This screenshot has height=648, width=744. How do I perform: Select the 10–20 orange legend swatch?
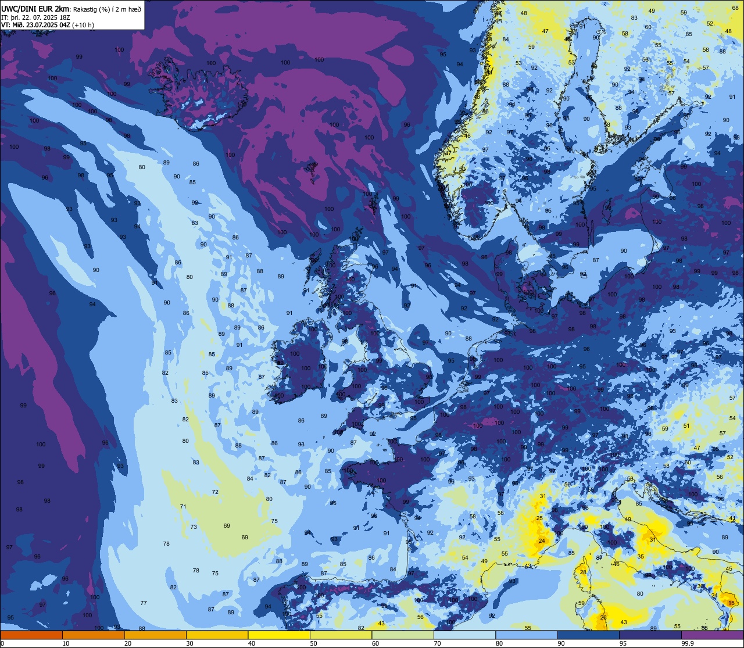tap(93, 635)
